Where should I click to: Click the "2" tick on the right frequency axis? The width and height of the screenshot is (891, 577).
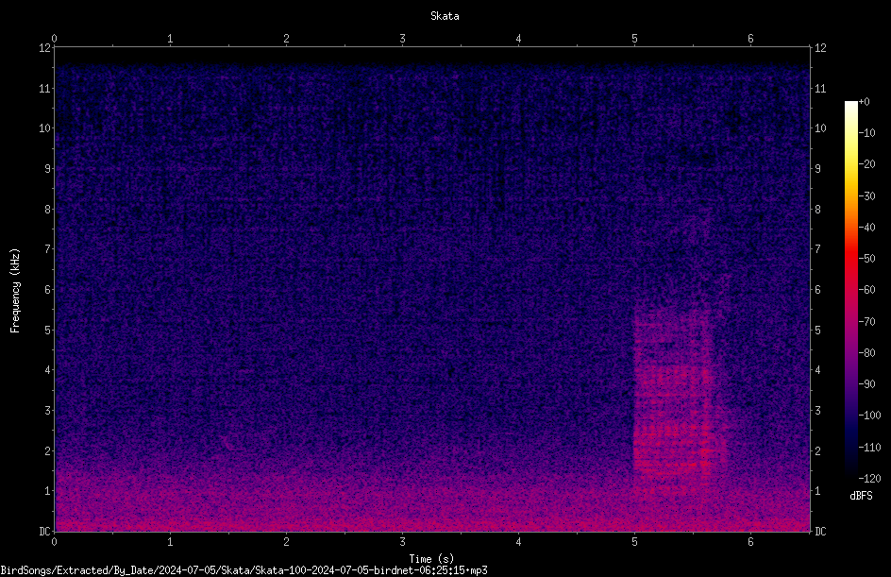coord(817,450)
